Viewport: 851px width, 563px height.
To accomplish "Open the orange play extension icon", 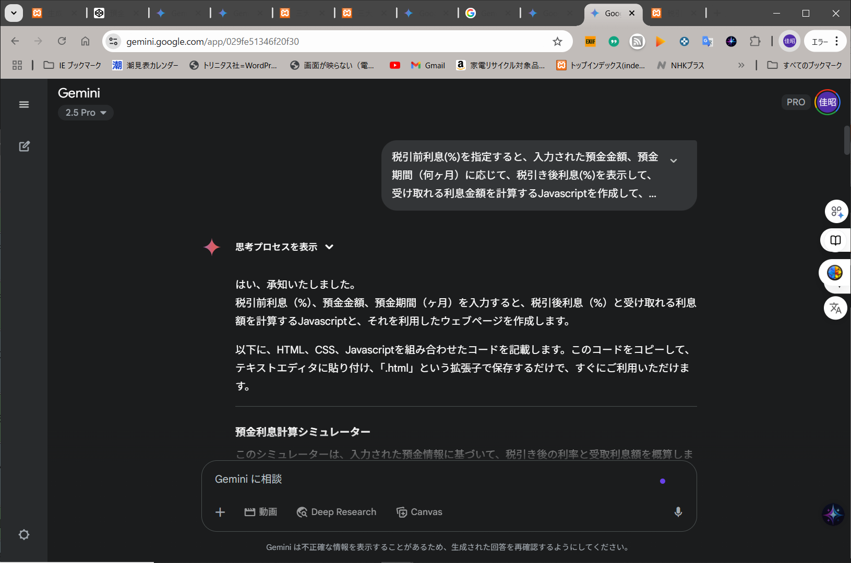I will 660,41.
